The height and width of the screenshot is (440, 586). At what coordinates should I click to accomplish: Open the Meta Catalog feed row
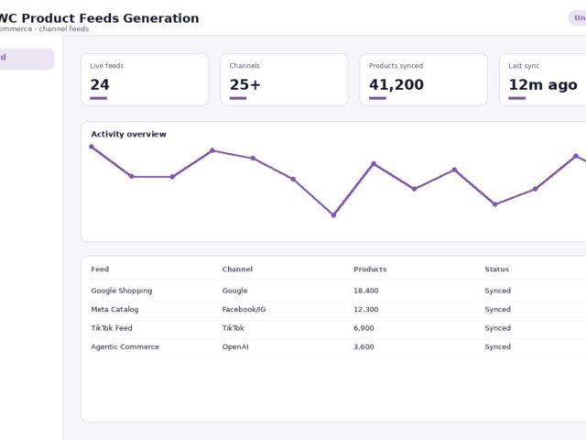click(x=337, y=310)
